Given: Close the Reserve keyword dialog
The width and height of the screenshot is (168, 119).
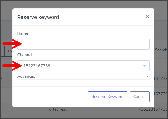Looking at the screenshot, I should point(148,16).
